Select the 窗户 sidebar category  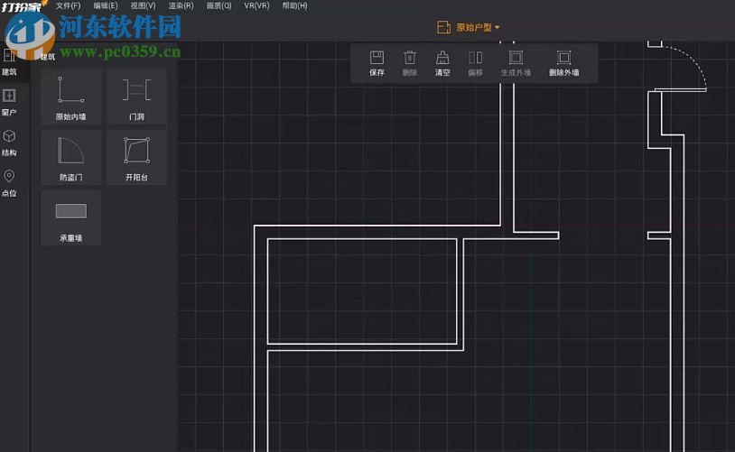9,103
